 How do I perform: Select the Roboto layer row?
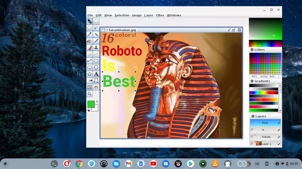pyautogui.click(x=265, y=137)
